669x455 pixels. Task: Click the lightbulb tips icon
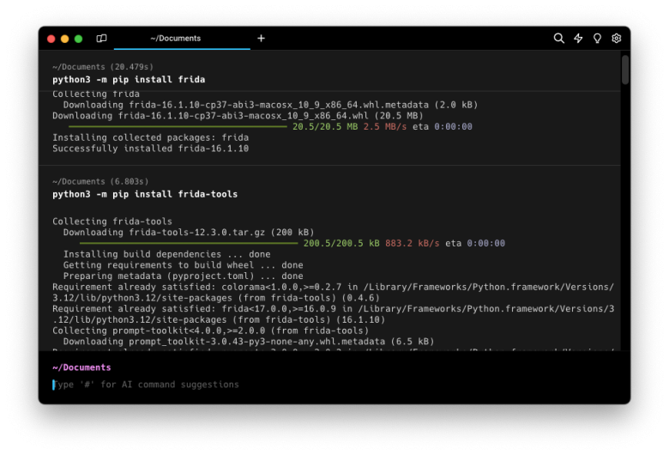[597, 39]
